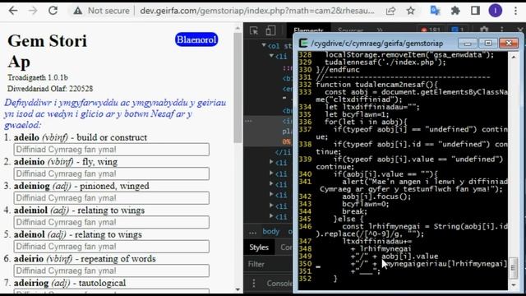Share this page via share icon
Viewport: 526px width, 296px height.
coord(390,11)
